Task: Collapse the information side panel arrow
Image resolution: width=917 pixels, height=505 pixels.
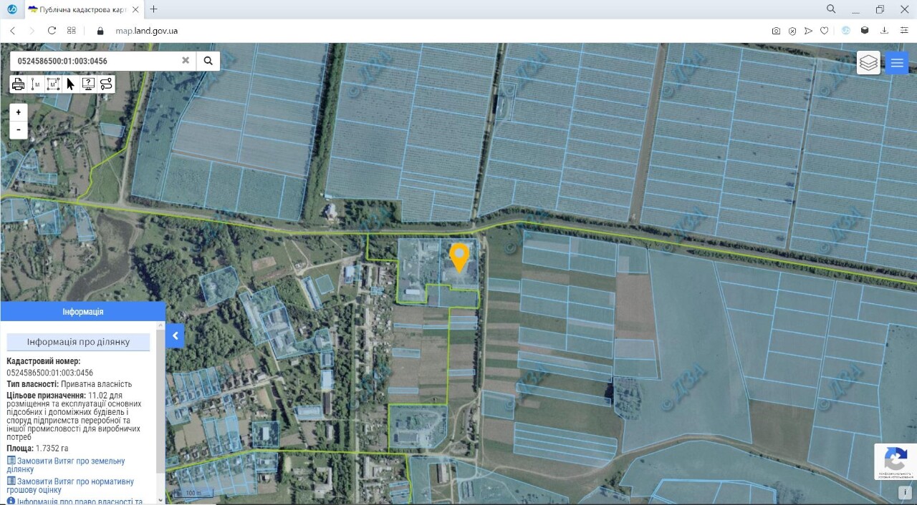Action: [x=175, y=336]
